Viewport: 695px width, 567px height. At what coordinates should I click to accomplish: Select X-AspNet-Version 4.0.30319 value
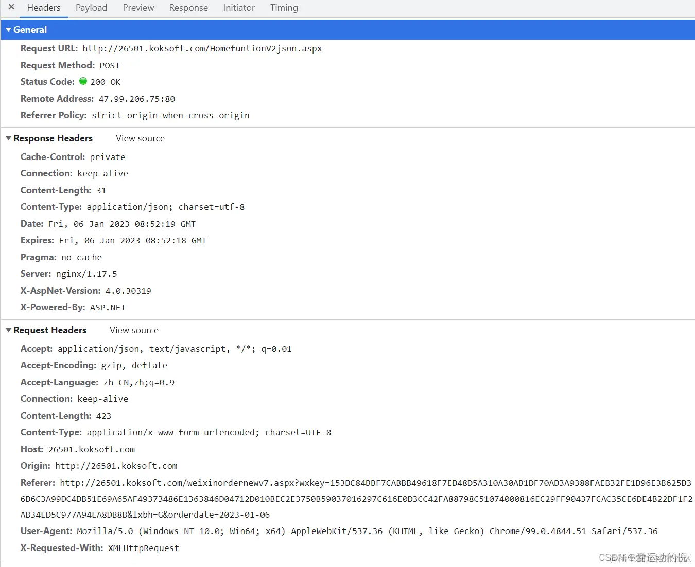[x=128, y=291]
